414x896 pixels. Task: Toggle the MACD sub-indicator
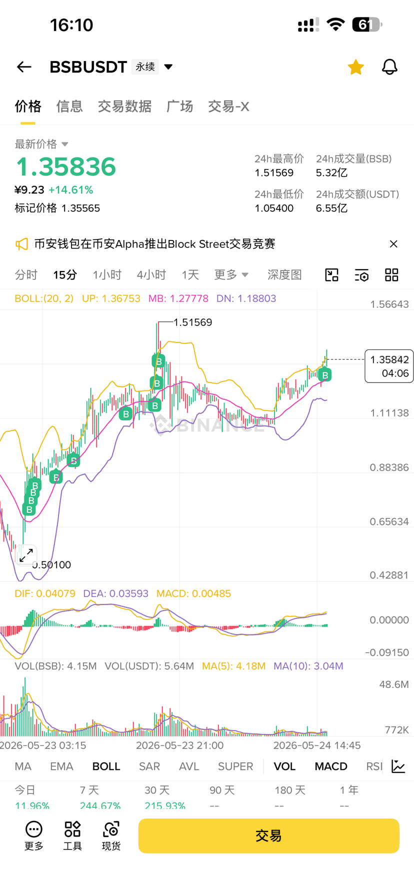click(x=331, y=766)
